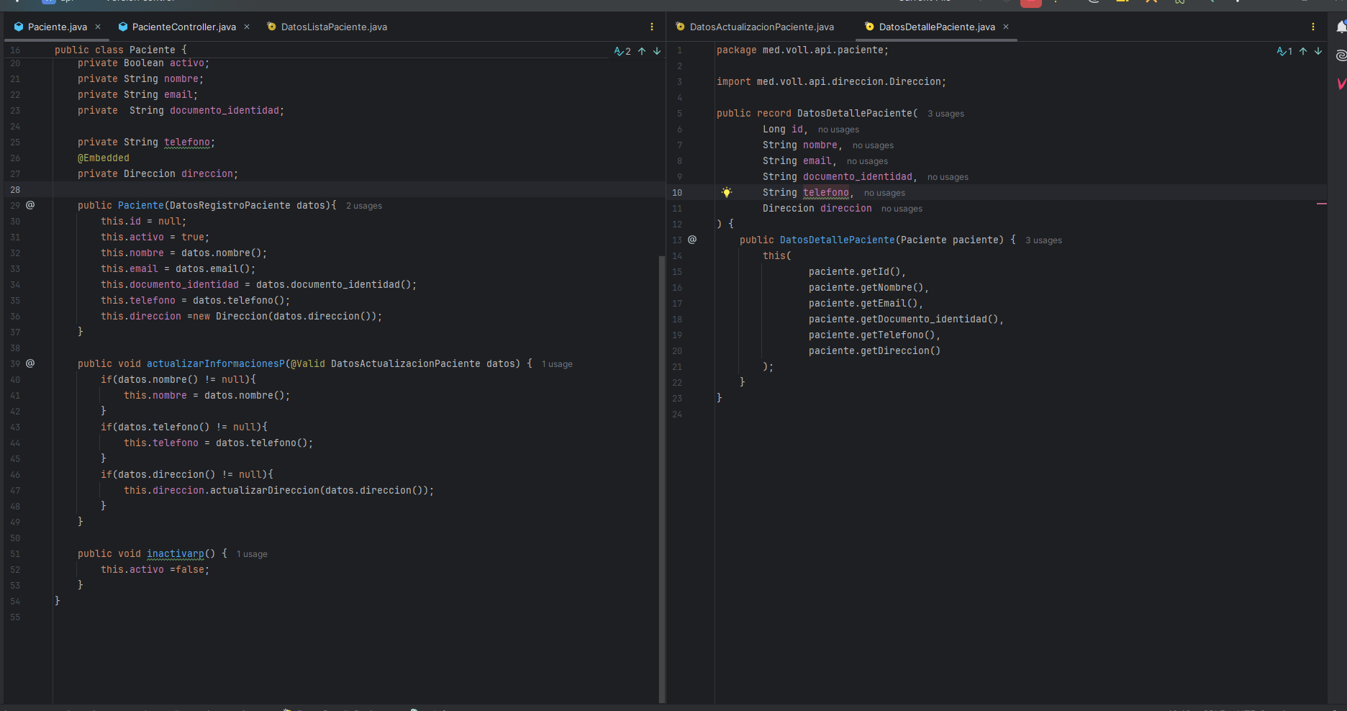Viewport: 1347px width, 711px height.
Task: Open the DatosActualizacionPaciente.java tab
Action: [762, 27]
